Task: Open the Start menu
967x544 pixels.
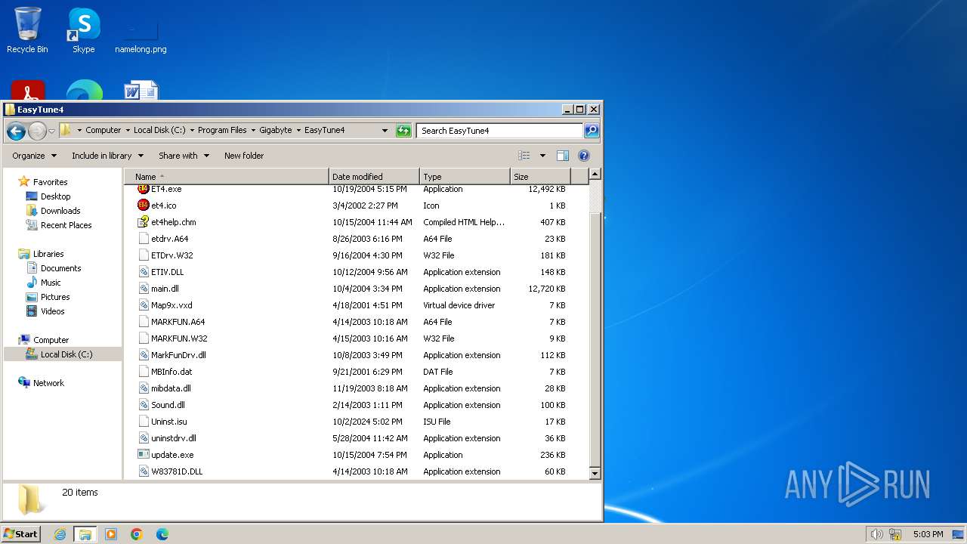Action: pyautogui.click(x=20, y=534)
